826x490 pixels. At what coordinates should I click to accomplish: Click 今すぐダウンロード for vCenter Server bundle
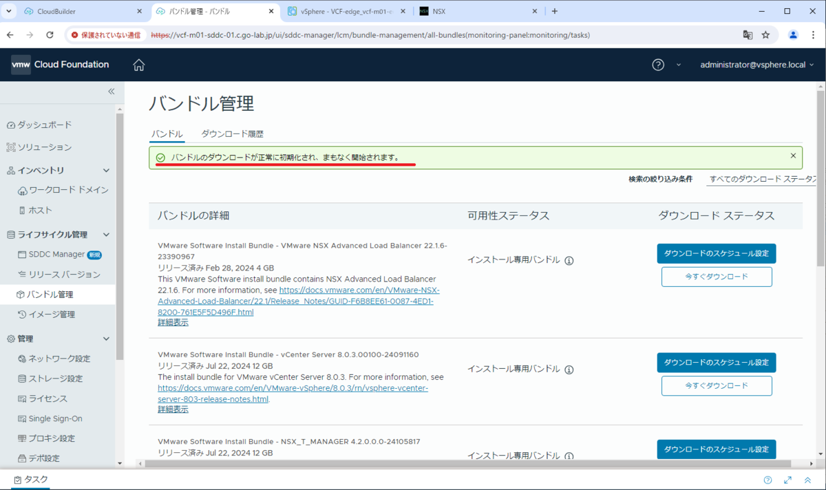point(717,385)
